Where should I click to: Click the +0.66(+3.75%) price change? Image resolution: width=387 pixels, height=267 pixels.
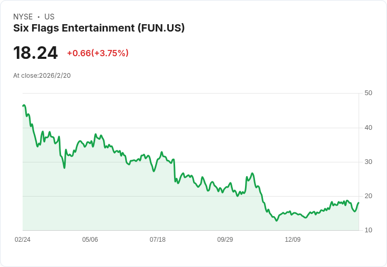point(98,53)
